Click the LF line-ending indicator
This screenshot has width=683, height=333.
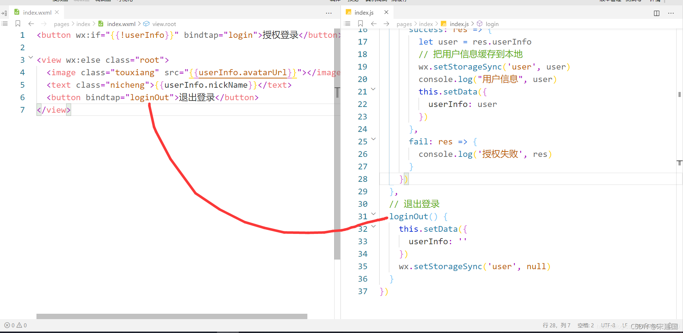pyautogui.click(x=625, y=325)
